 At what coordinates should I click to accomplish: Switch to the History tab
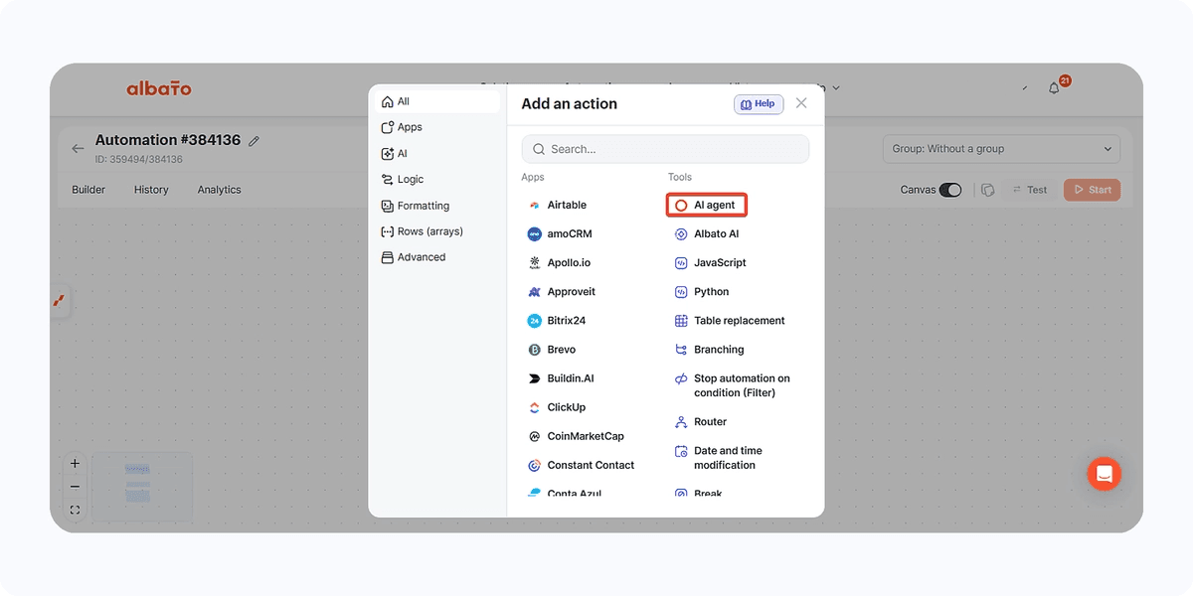(151, 190)
